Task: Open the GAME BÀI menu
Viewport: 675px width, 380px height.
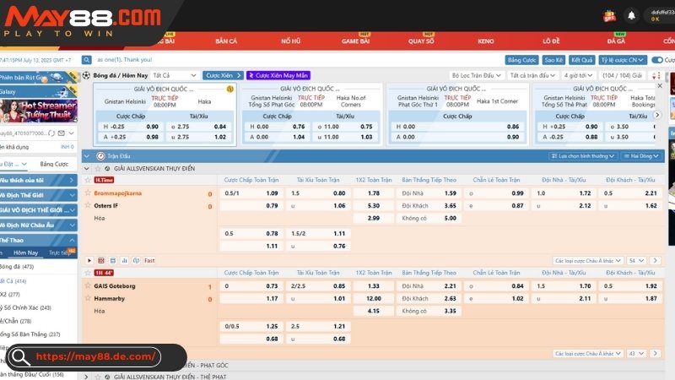Action: [x=355, y=41]
